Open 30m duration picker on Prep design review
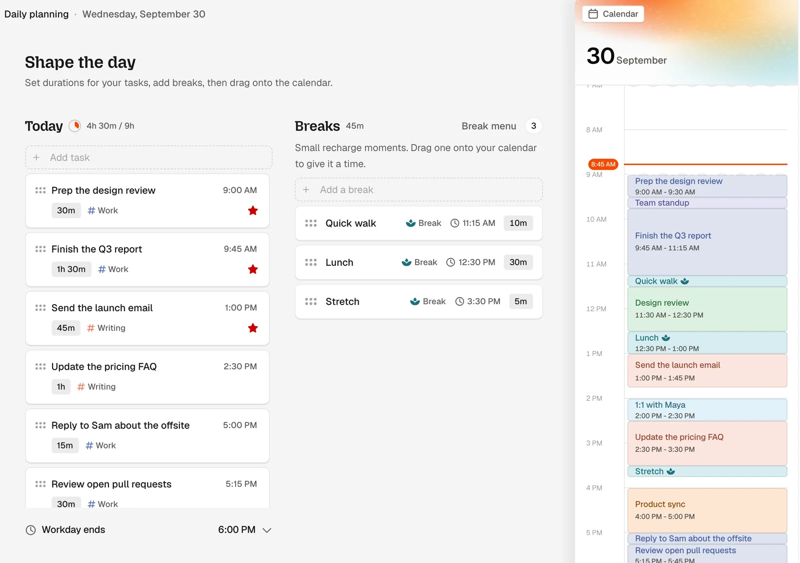Screen dimensions: 800x563 (x=66, y=211)
